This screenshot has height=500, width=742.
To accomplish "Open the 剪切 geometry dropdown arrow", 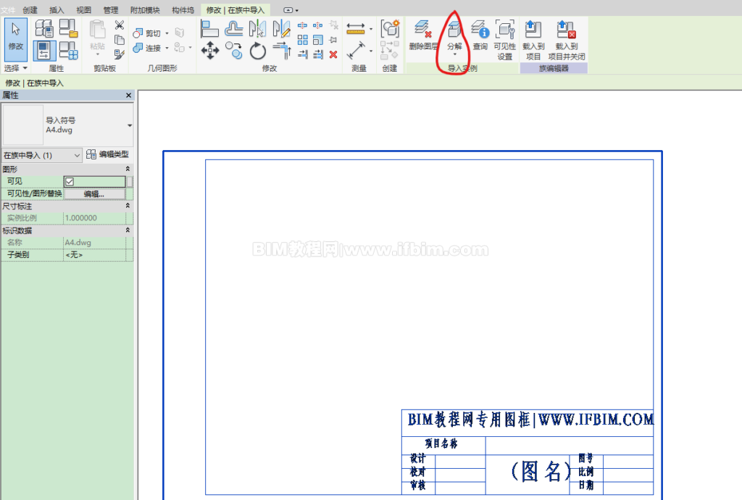I will point(167,33).
